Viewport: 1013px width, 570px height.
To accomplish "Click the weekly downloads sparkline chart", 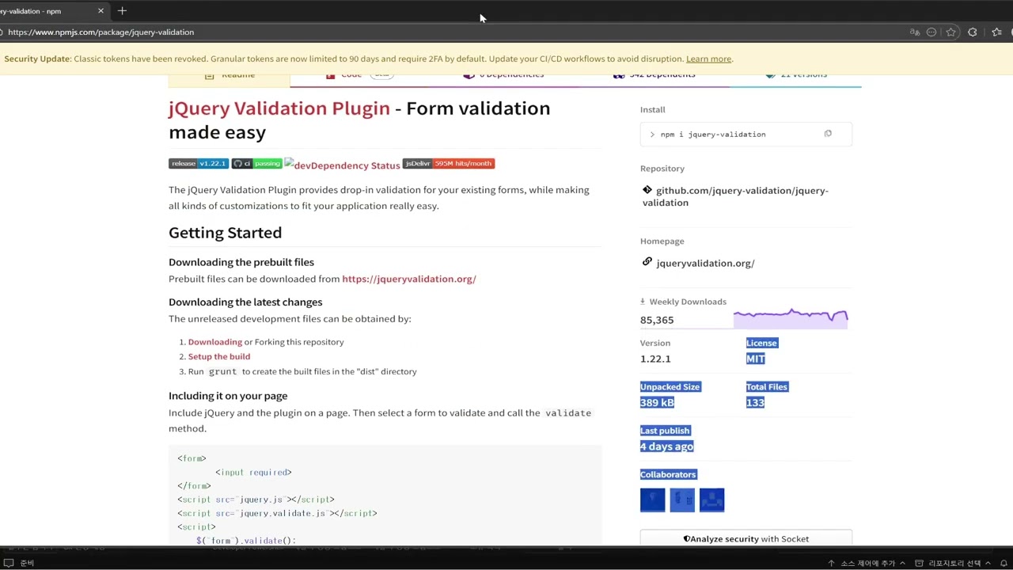I will point(791,317).
